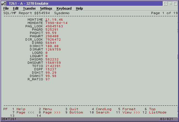Click the PAG_LOOK value 49845163
Viewport: 179px width, 122px height.
(x=54, y=26)
